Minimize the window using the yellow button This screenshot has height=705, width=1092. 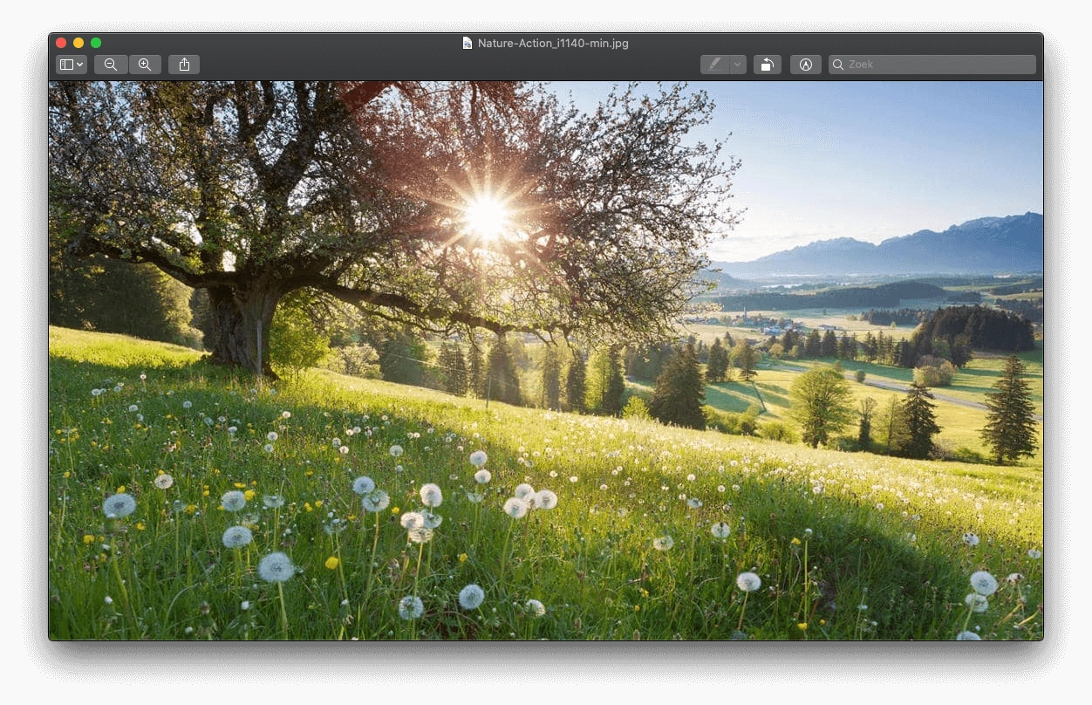click(x=78, y=43)
